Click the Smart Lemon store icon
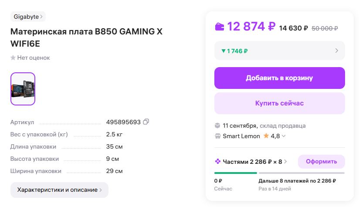The width and height of the screenshot is (359, 207). [217, 136]
